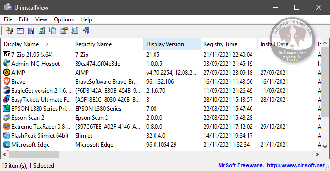The height and width of the screenshot is (171, 330).
Task: Click the Refresh toolbar icon
Action: (42, 31)
